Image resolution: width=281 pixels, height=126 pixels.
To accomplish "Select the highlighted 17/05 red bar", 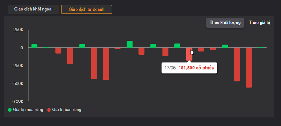I will pyautogui.click(x=189, y=54).
